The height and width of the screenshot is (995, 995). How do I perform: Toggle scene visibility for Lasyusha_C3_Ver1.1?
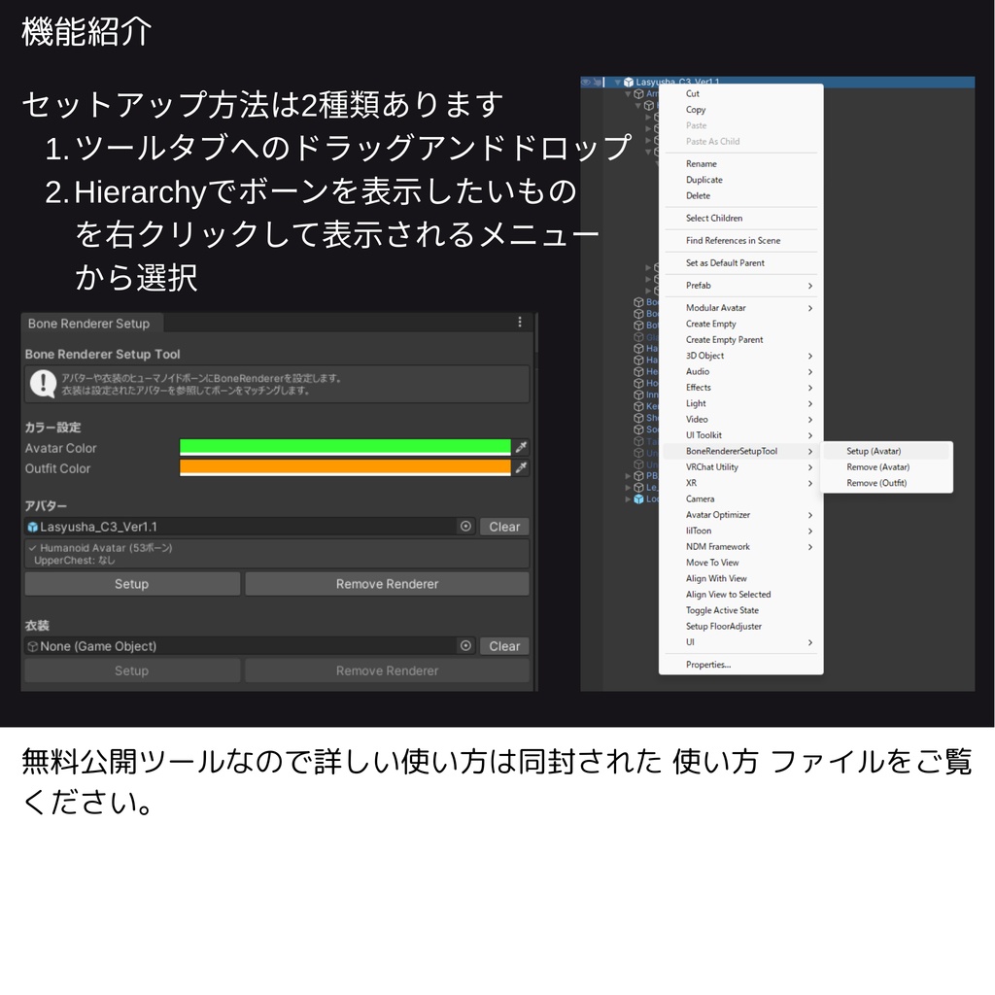point(586,82)
